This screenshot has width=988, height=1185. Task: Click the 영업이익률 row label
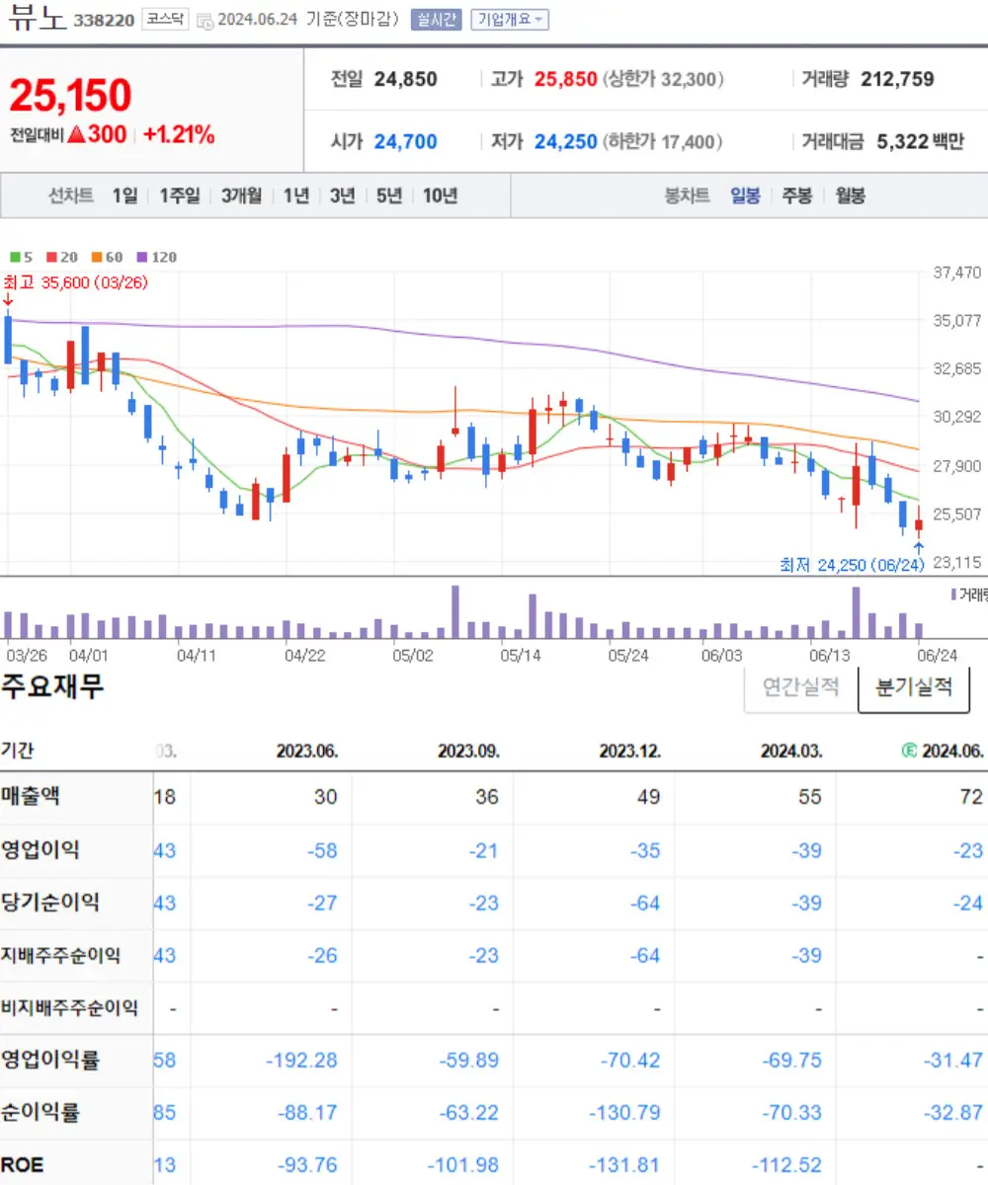(49, 1061)
